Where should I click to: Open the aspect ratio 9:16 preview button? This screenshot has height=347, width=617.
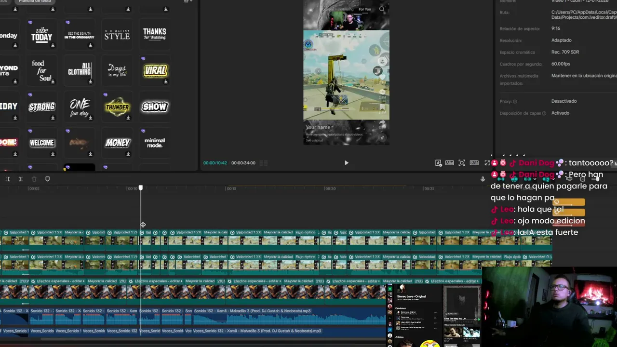click(x=474, y=163)
